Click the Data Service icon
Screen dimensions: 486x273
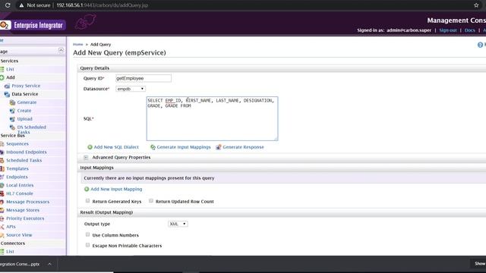7,94
